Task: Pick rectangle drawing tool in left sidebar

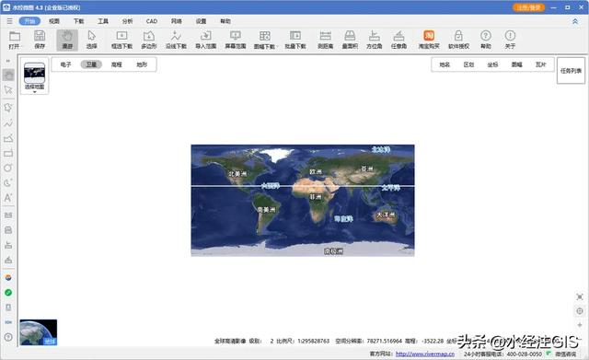Action: pyautogui.click(x=8, y=154)
